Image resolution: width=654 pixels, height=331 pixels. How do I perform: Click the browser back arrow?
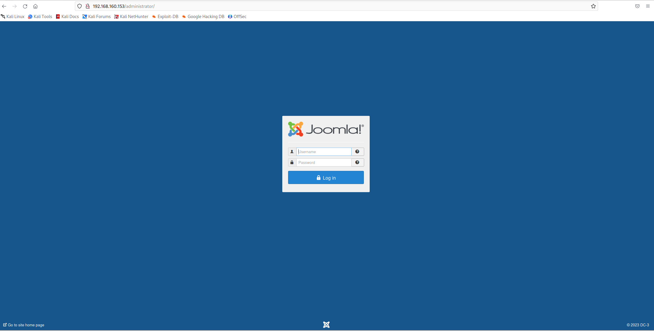point(4,6)
